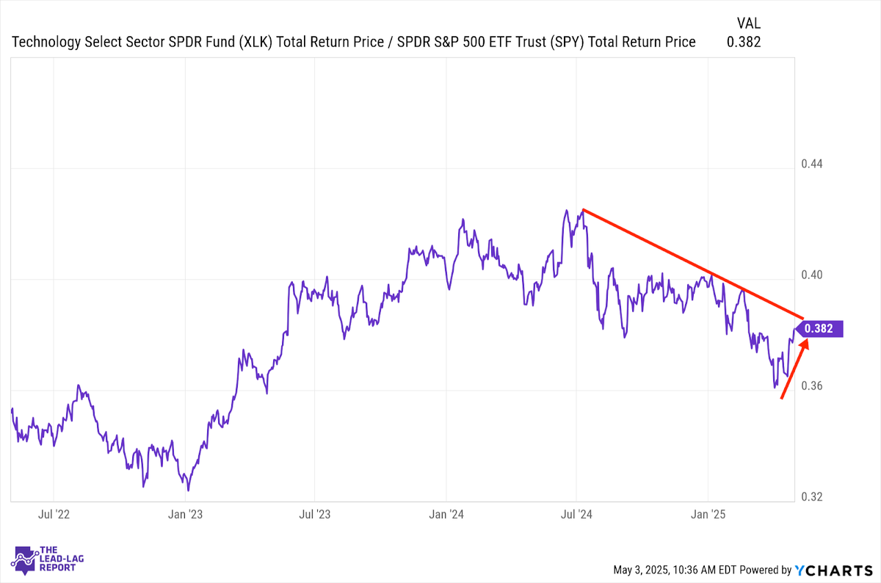Click the XLK / SPY chart title

coord(353,42)
